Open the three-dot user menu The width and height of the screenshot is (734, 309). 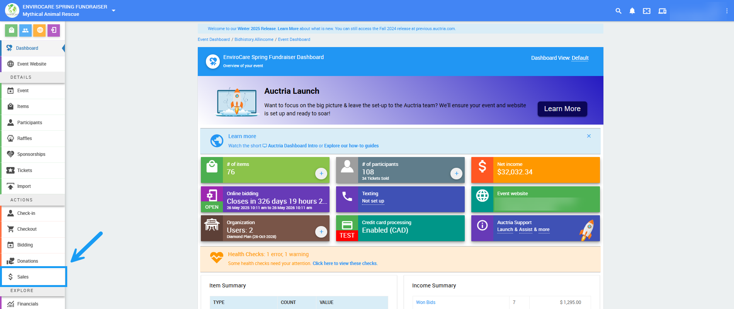(x=727, y=11)
